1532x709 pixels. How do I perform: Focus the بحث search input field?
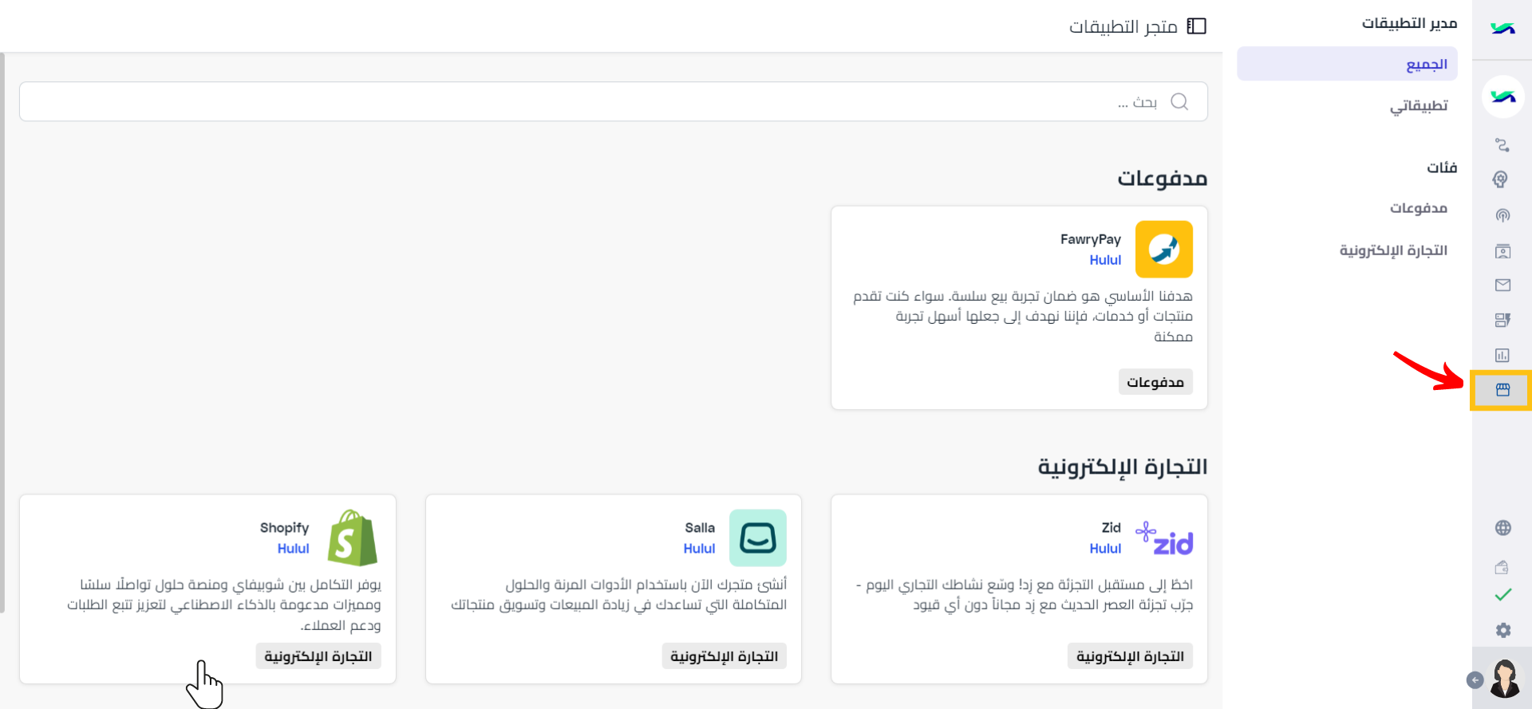pos(613,101)
